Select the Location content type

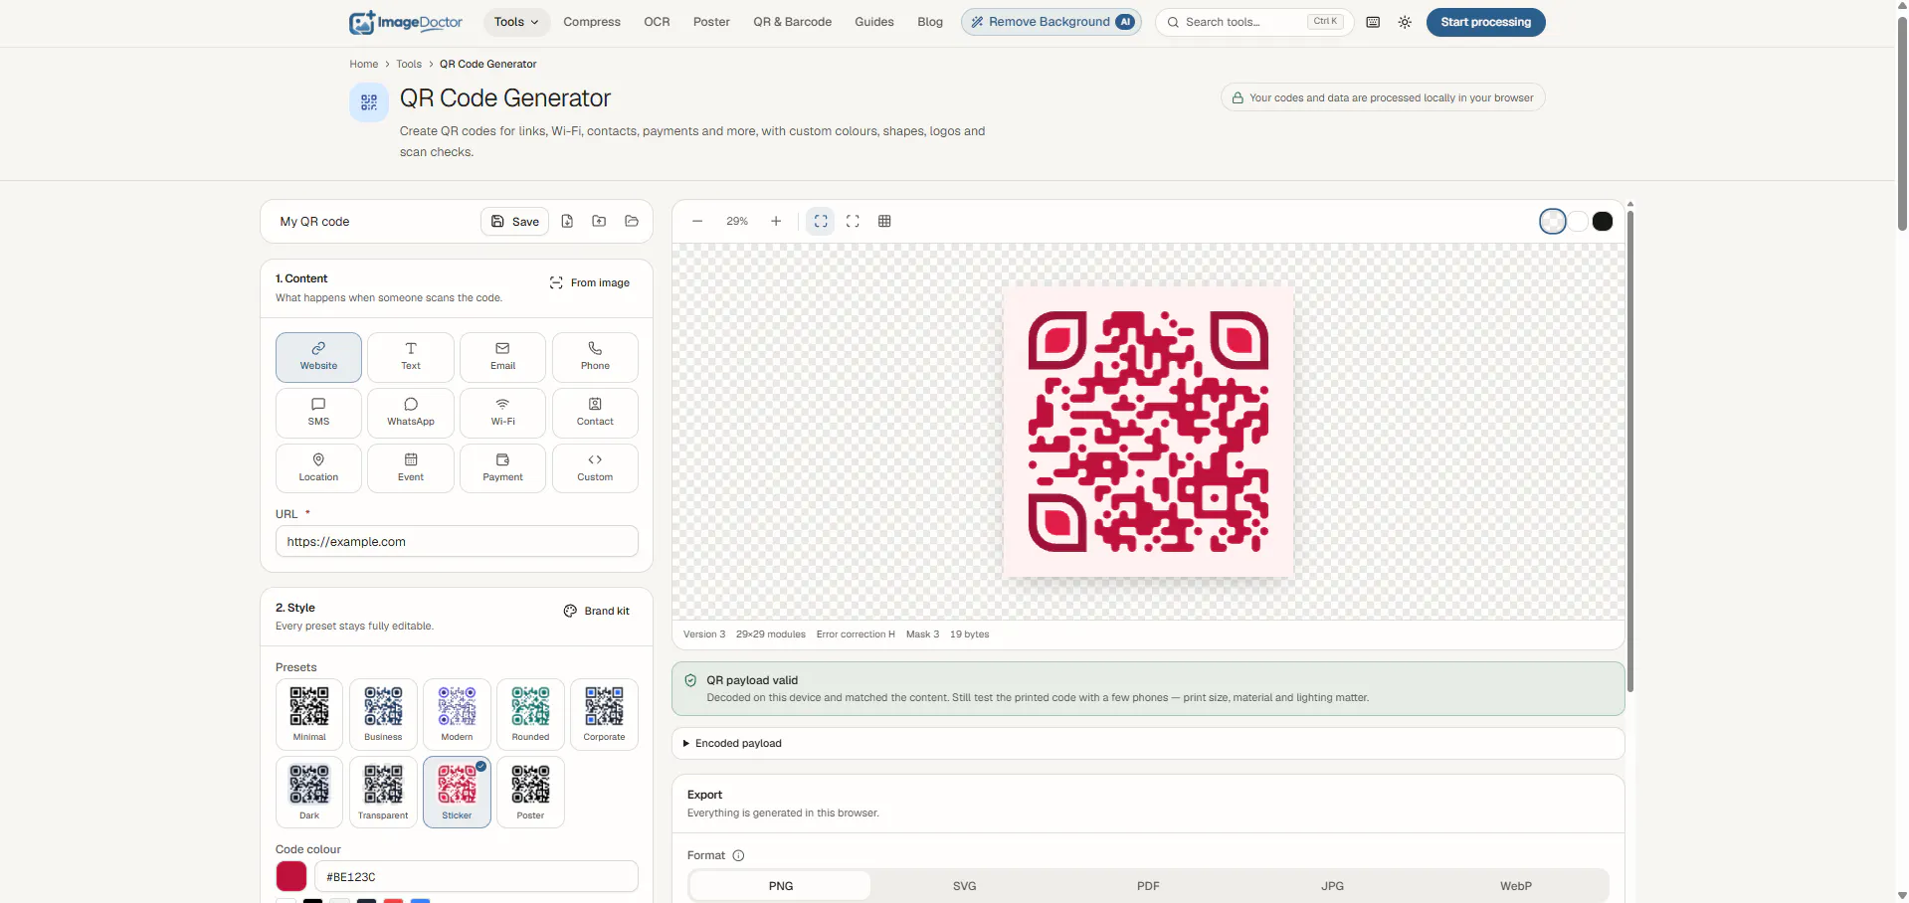click(318, 468)
